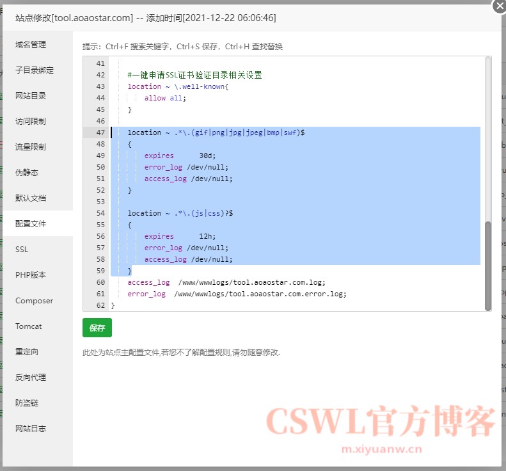Image resolution: width=506 pixels, height=471 pixels.
Task: Switch to PHP版本 section
Action: [31, 275]
